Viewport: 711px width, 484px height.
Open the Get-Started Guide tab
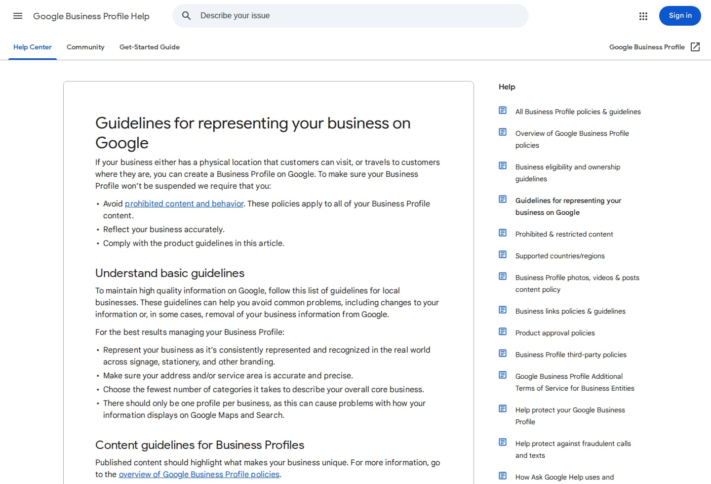(150, 47)
